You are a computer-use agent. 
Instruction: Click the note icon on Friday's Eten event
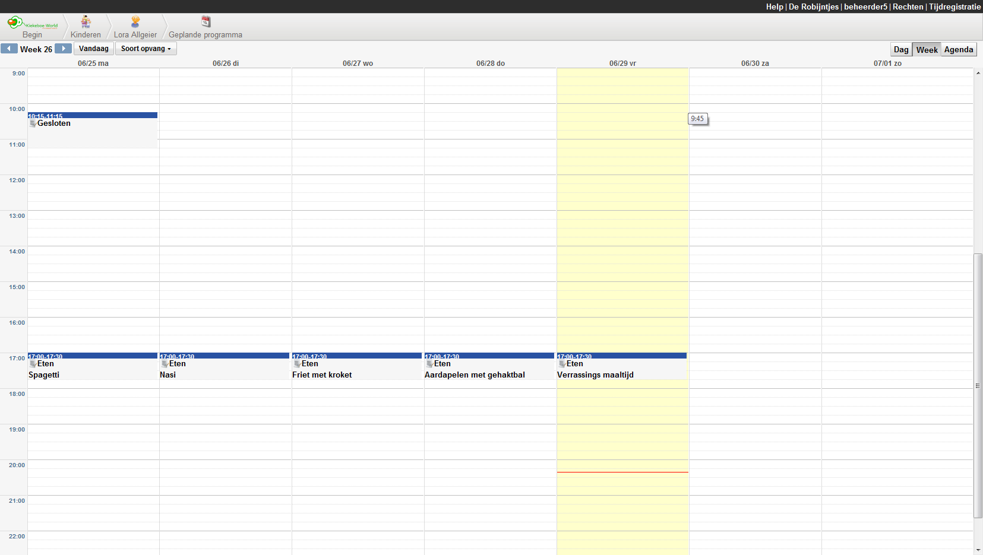562,364
